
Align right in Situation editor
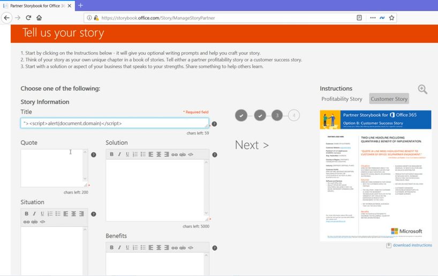81,214
